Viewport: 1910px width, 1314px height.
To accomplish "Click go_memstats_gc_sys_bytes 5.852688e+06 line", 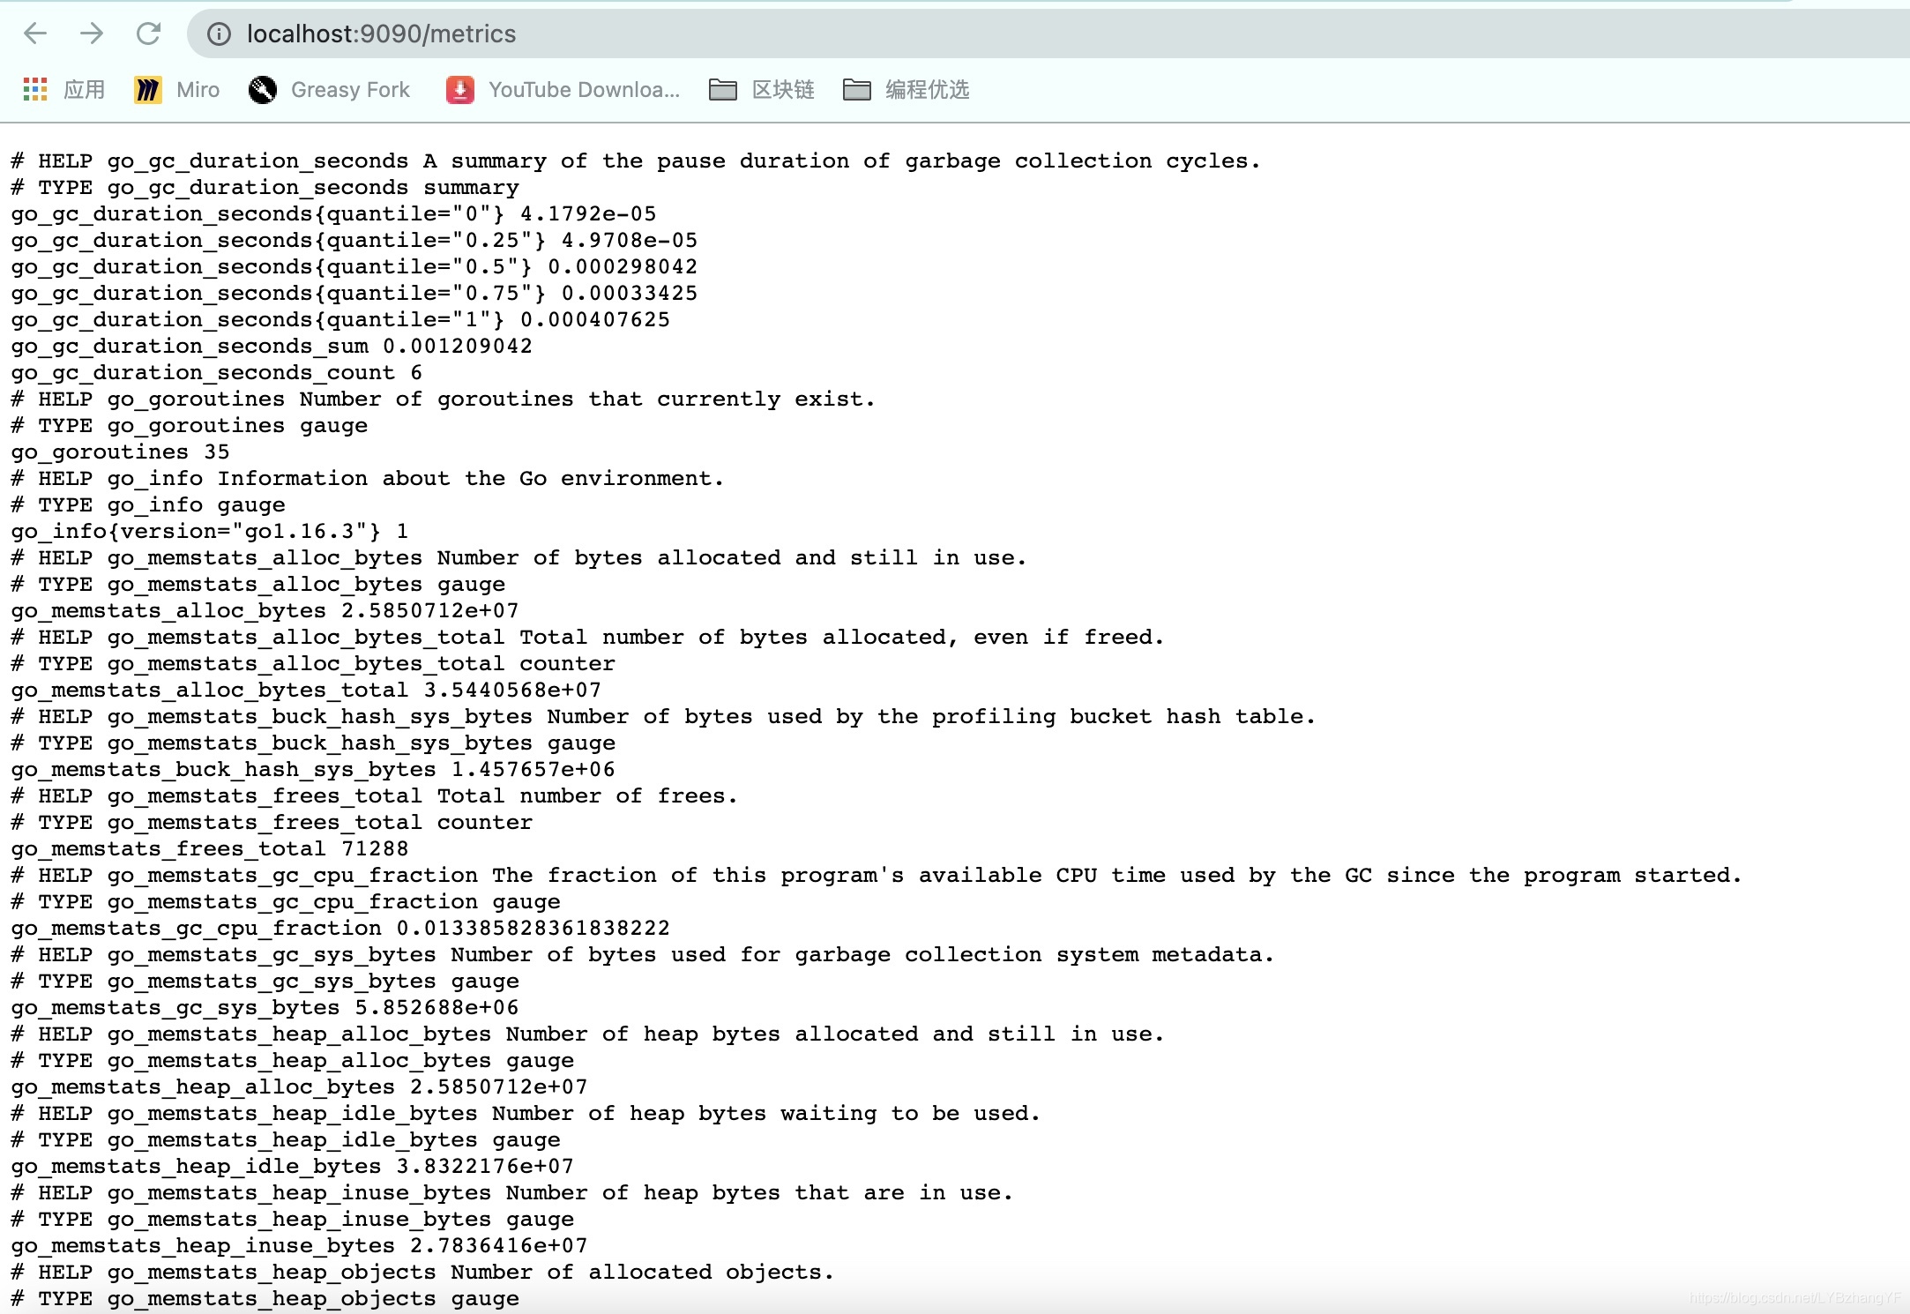I will (265, 1008).
